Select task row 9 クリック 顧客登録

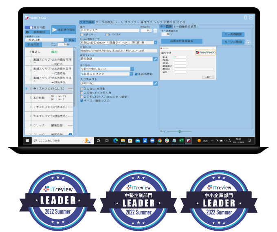(49, 125)
